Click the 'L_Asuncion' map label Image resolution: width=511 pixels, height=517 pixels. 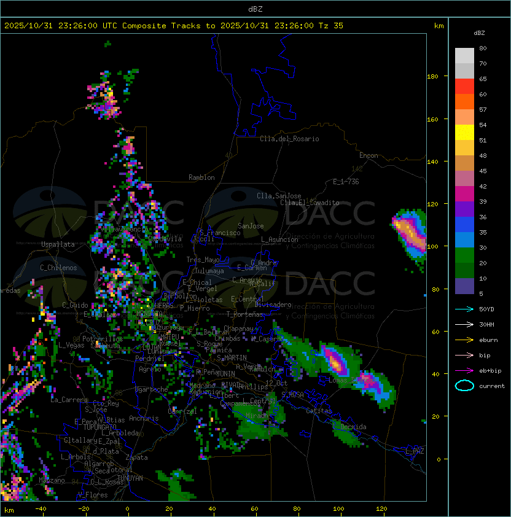point(279,239)
